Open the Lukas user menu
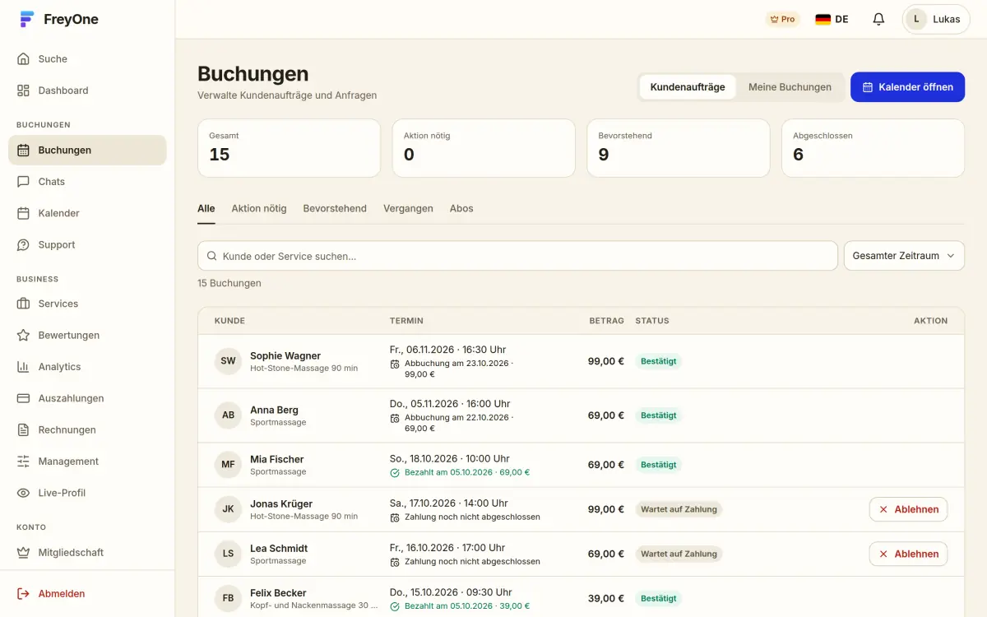The height and width of the screenshot is (617, 987). pos(936,19)
